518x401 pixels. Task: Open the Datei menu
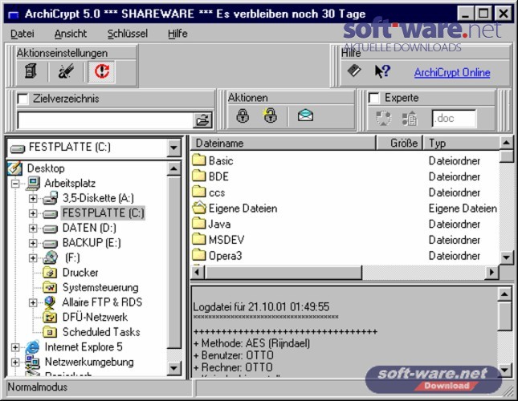(22, 34)
